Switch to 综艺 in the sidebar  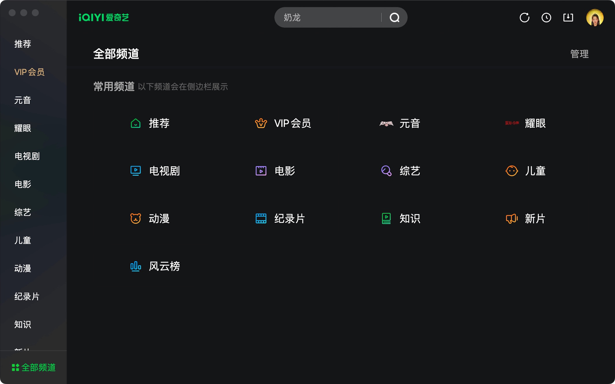click(x=23, y=213)
